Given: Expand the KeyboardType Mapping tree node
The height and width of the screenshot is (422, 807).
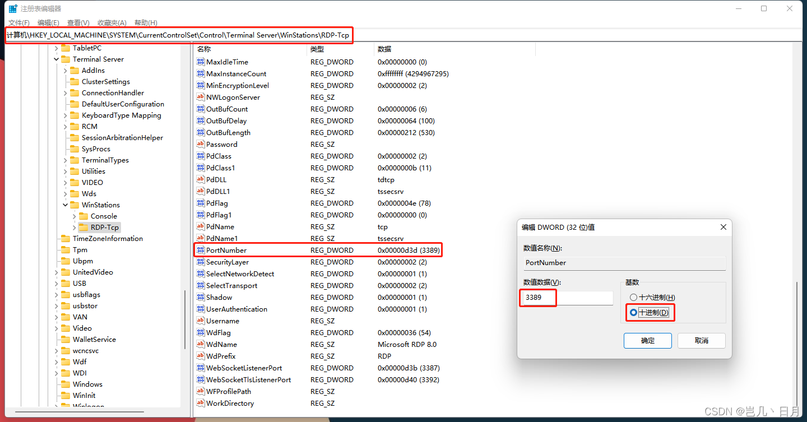Looking at the screenshot, I should (x=65, y=115).
